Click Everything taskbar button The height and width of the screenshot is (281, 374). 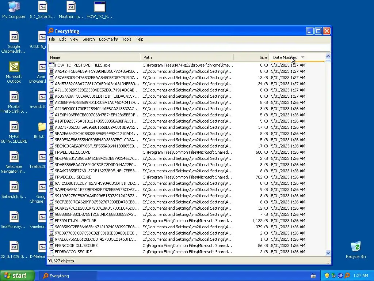(x=68, y=276)
